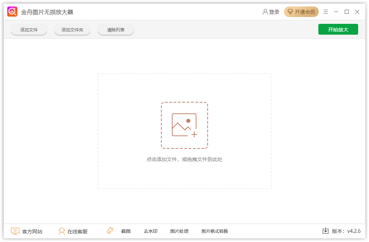Click the Jinzhou image enlarger app logo
Image resolution: width=369 pixels, height=242 pixels.
pos(12,12)
